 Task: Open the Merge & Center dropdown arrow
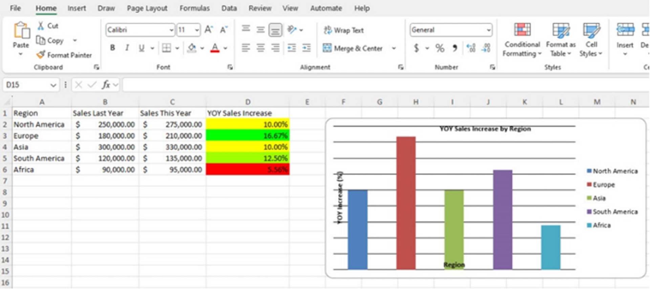tap(394, 48)
